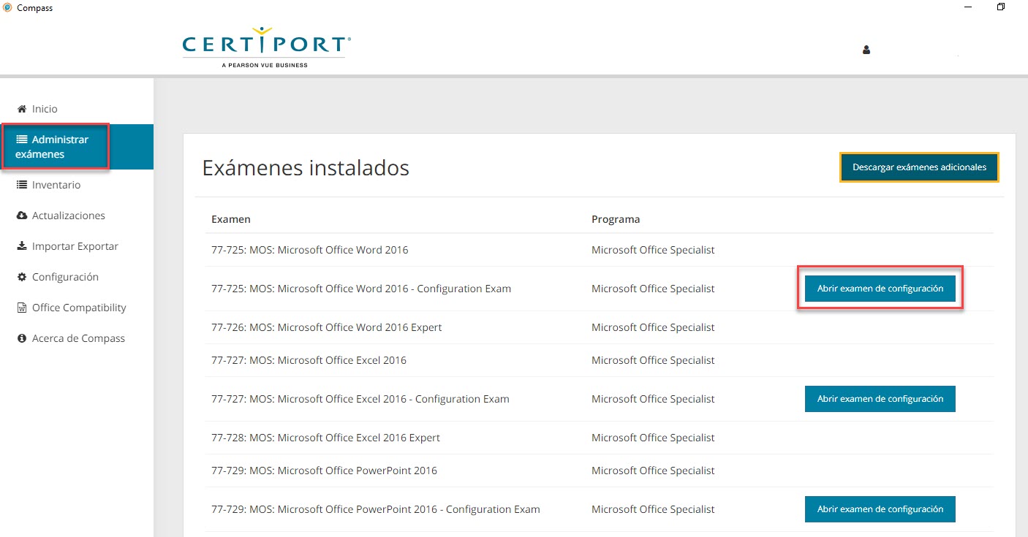Select row 77-727 Microsoft Office Excel 2016
The width and height of the screenshot is (1028, 537).
(x=599, y=360)
